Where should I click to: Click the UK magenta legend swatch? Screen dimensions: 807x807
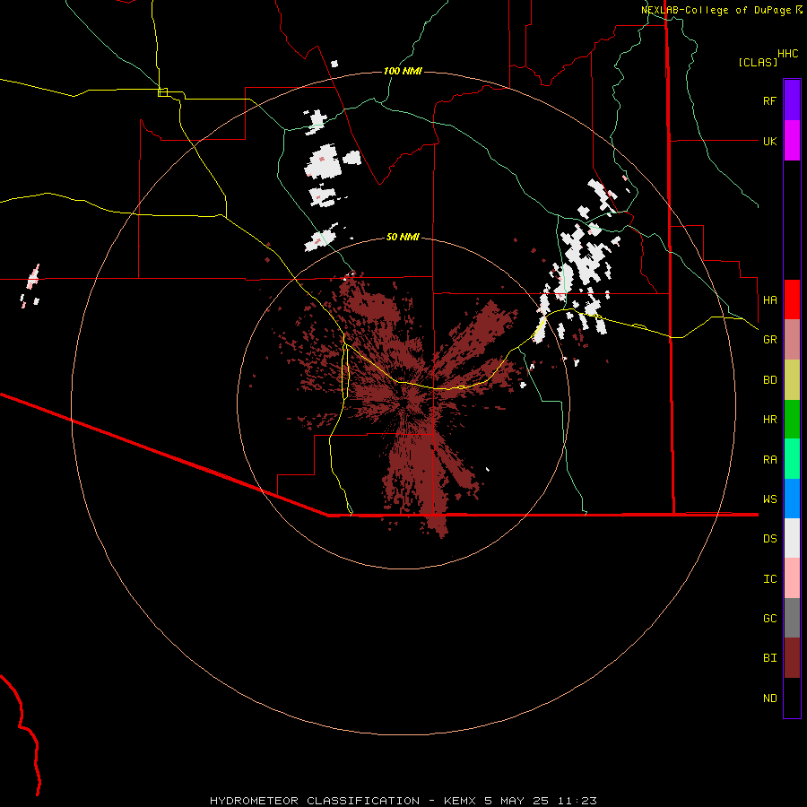(792, 141)
